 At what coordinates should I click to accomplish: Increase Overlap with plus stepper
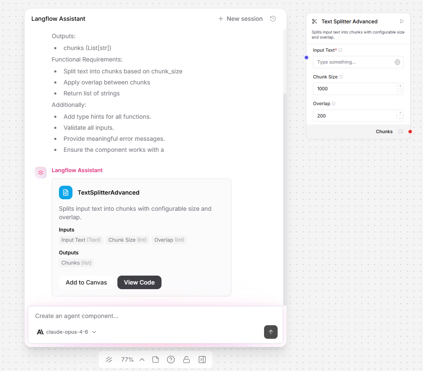click(401, 113)
